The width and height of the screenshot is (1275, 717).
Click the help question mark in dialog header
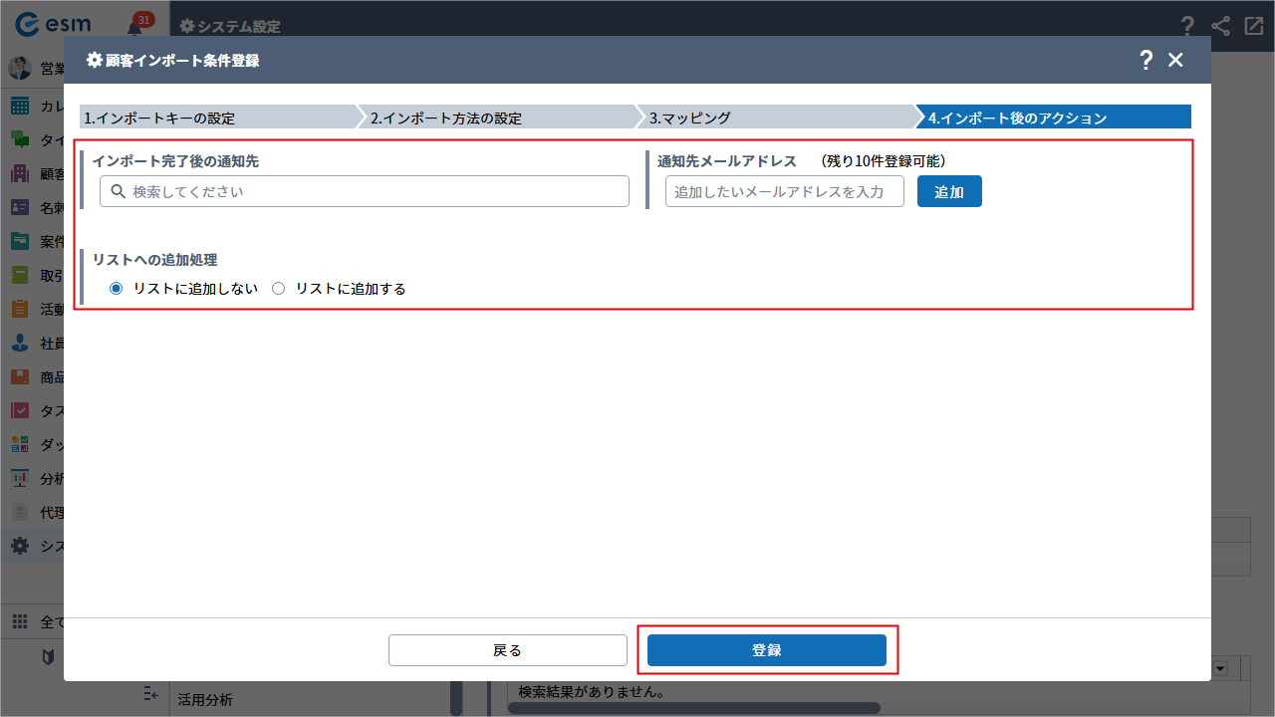[1146, 60]
